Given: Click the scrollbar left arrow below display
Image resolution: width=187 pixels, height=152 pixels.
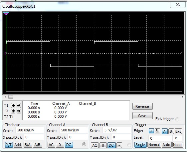Looking at the screenshot, I should click(x=5, y=97).
